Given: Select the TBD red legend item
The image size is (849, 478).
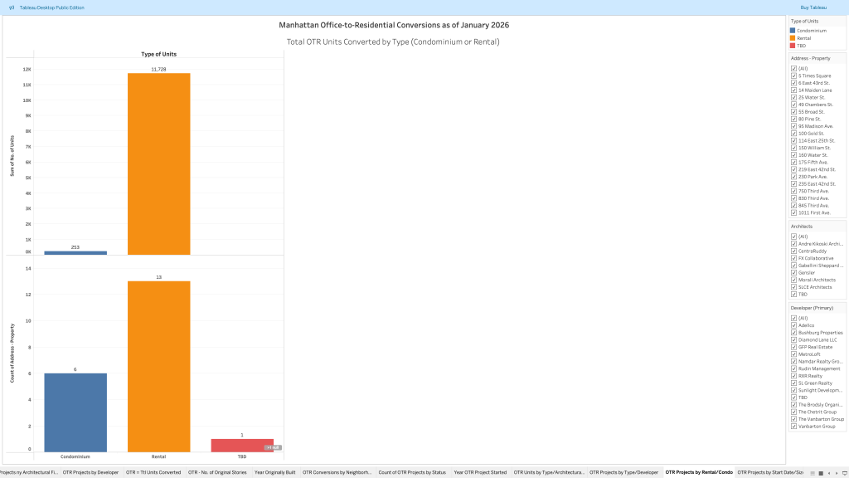Looking at the screenshot, I should tap(801, 46).
